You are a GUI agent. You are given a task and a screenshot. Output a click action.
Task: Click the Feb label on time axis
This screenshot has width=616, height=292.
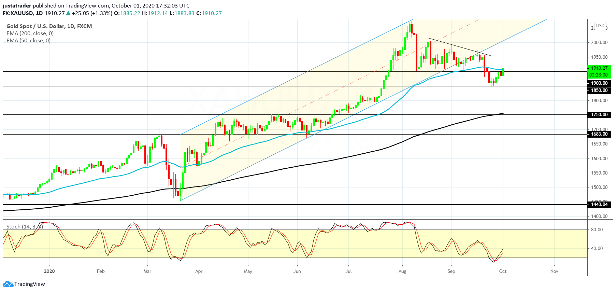point(101,272)
